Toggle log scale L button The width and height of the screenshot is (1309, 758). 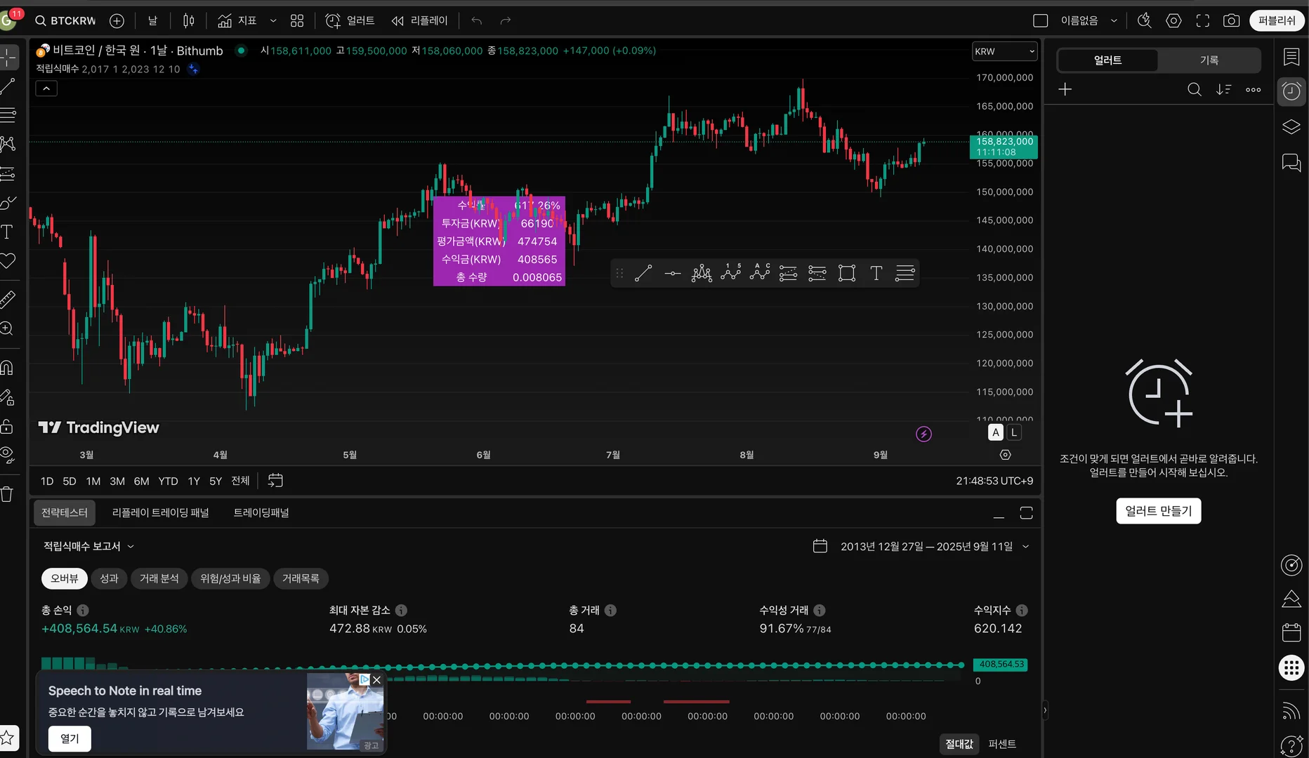pos(1014,432)
